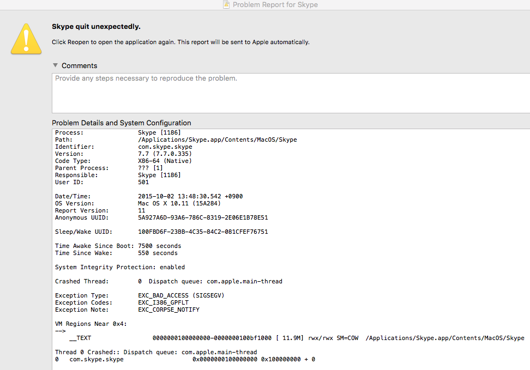Click the 'Skype [1186]' Process value
The image size is (530, 370).
[x=159, y=132]
